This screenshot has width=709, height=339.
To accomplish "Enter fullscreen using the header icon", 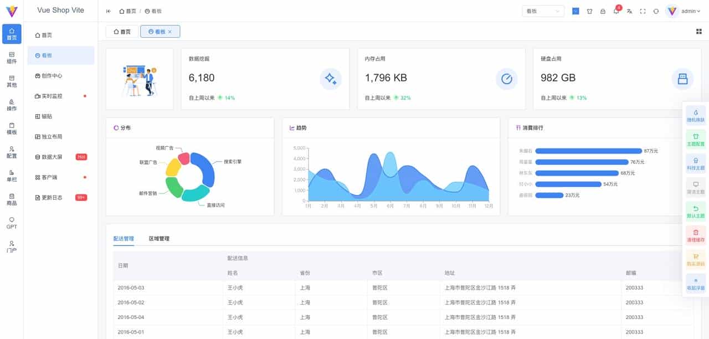I will (x=642, y=11).
